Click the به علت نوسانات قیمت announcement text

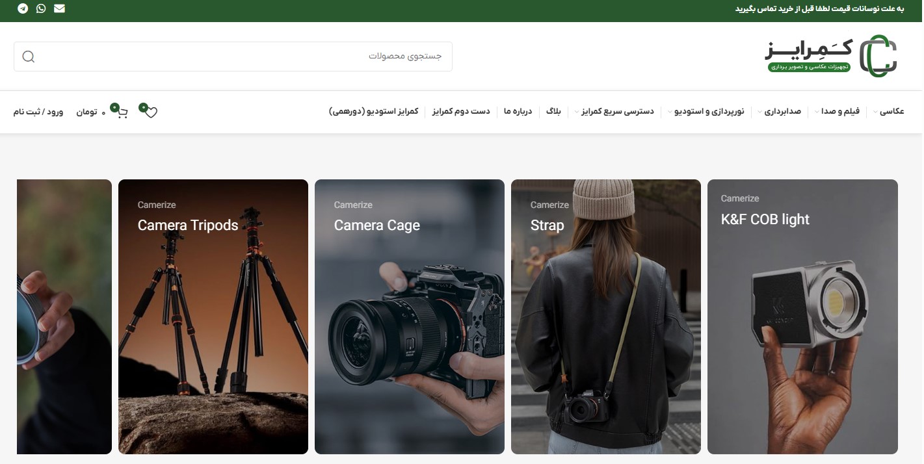(820, 9)
